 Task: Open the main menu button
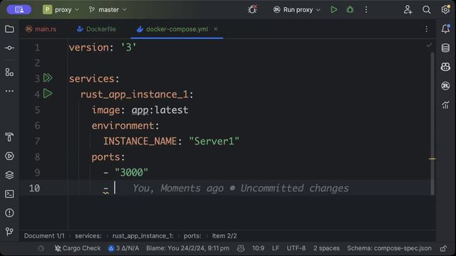click(x=19, y=9)
